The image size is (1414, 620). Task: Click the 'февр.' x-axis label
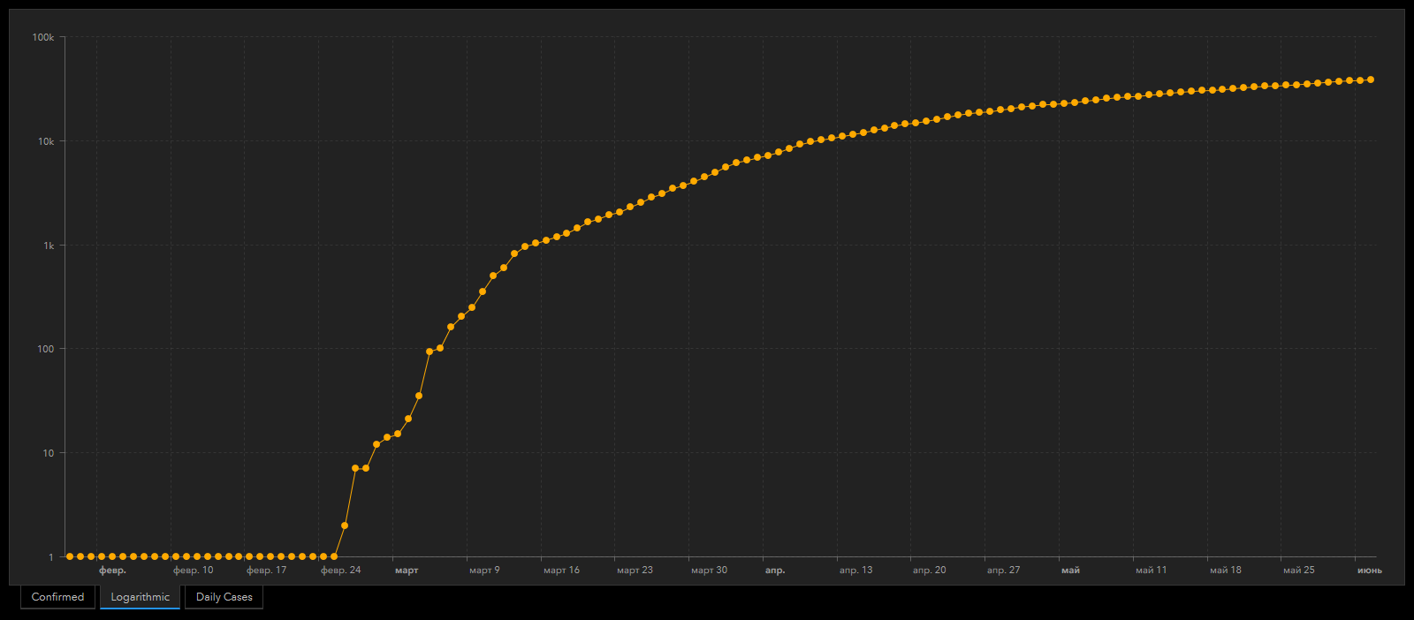tap(112, 571)
